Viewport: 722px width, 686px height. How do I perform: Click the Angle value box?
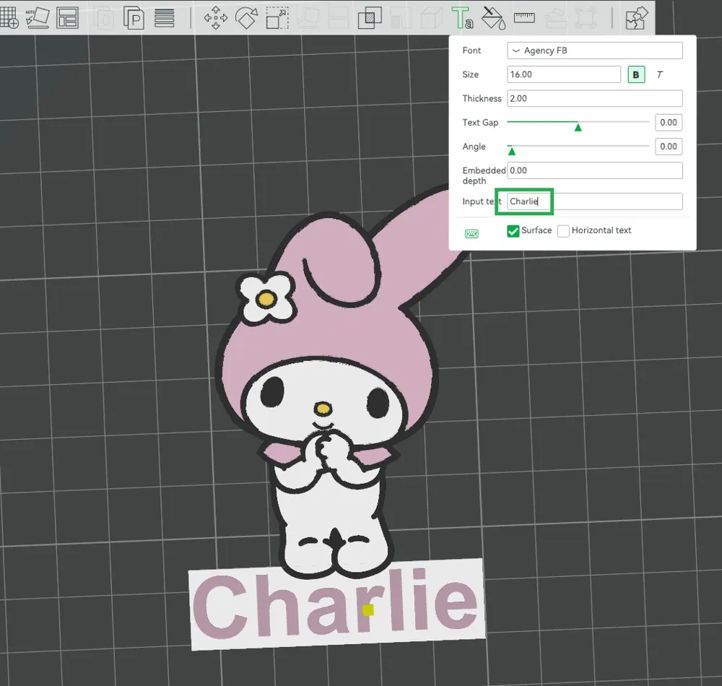click(669, 147)
